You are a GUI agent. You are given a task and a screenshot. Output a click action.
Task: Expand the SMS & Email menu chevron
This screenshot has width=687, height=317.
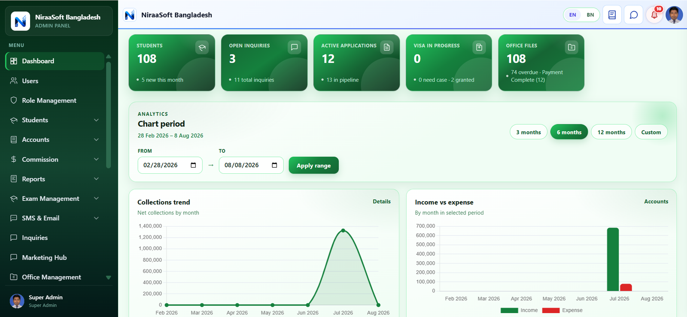(x=96, y=218)
